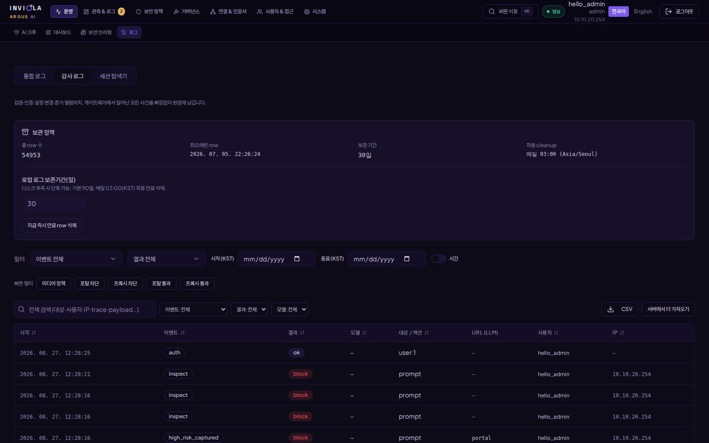Download logs with the CSV button
The width and height of the screenshot is (709, 443).
tap(619, 309)
